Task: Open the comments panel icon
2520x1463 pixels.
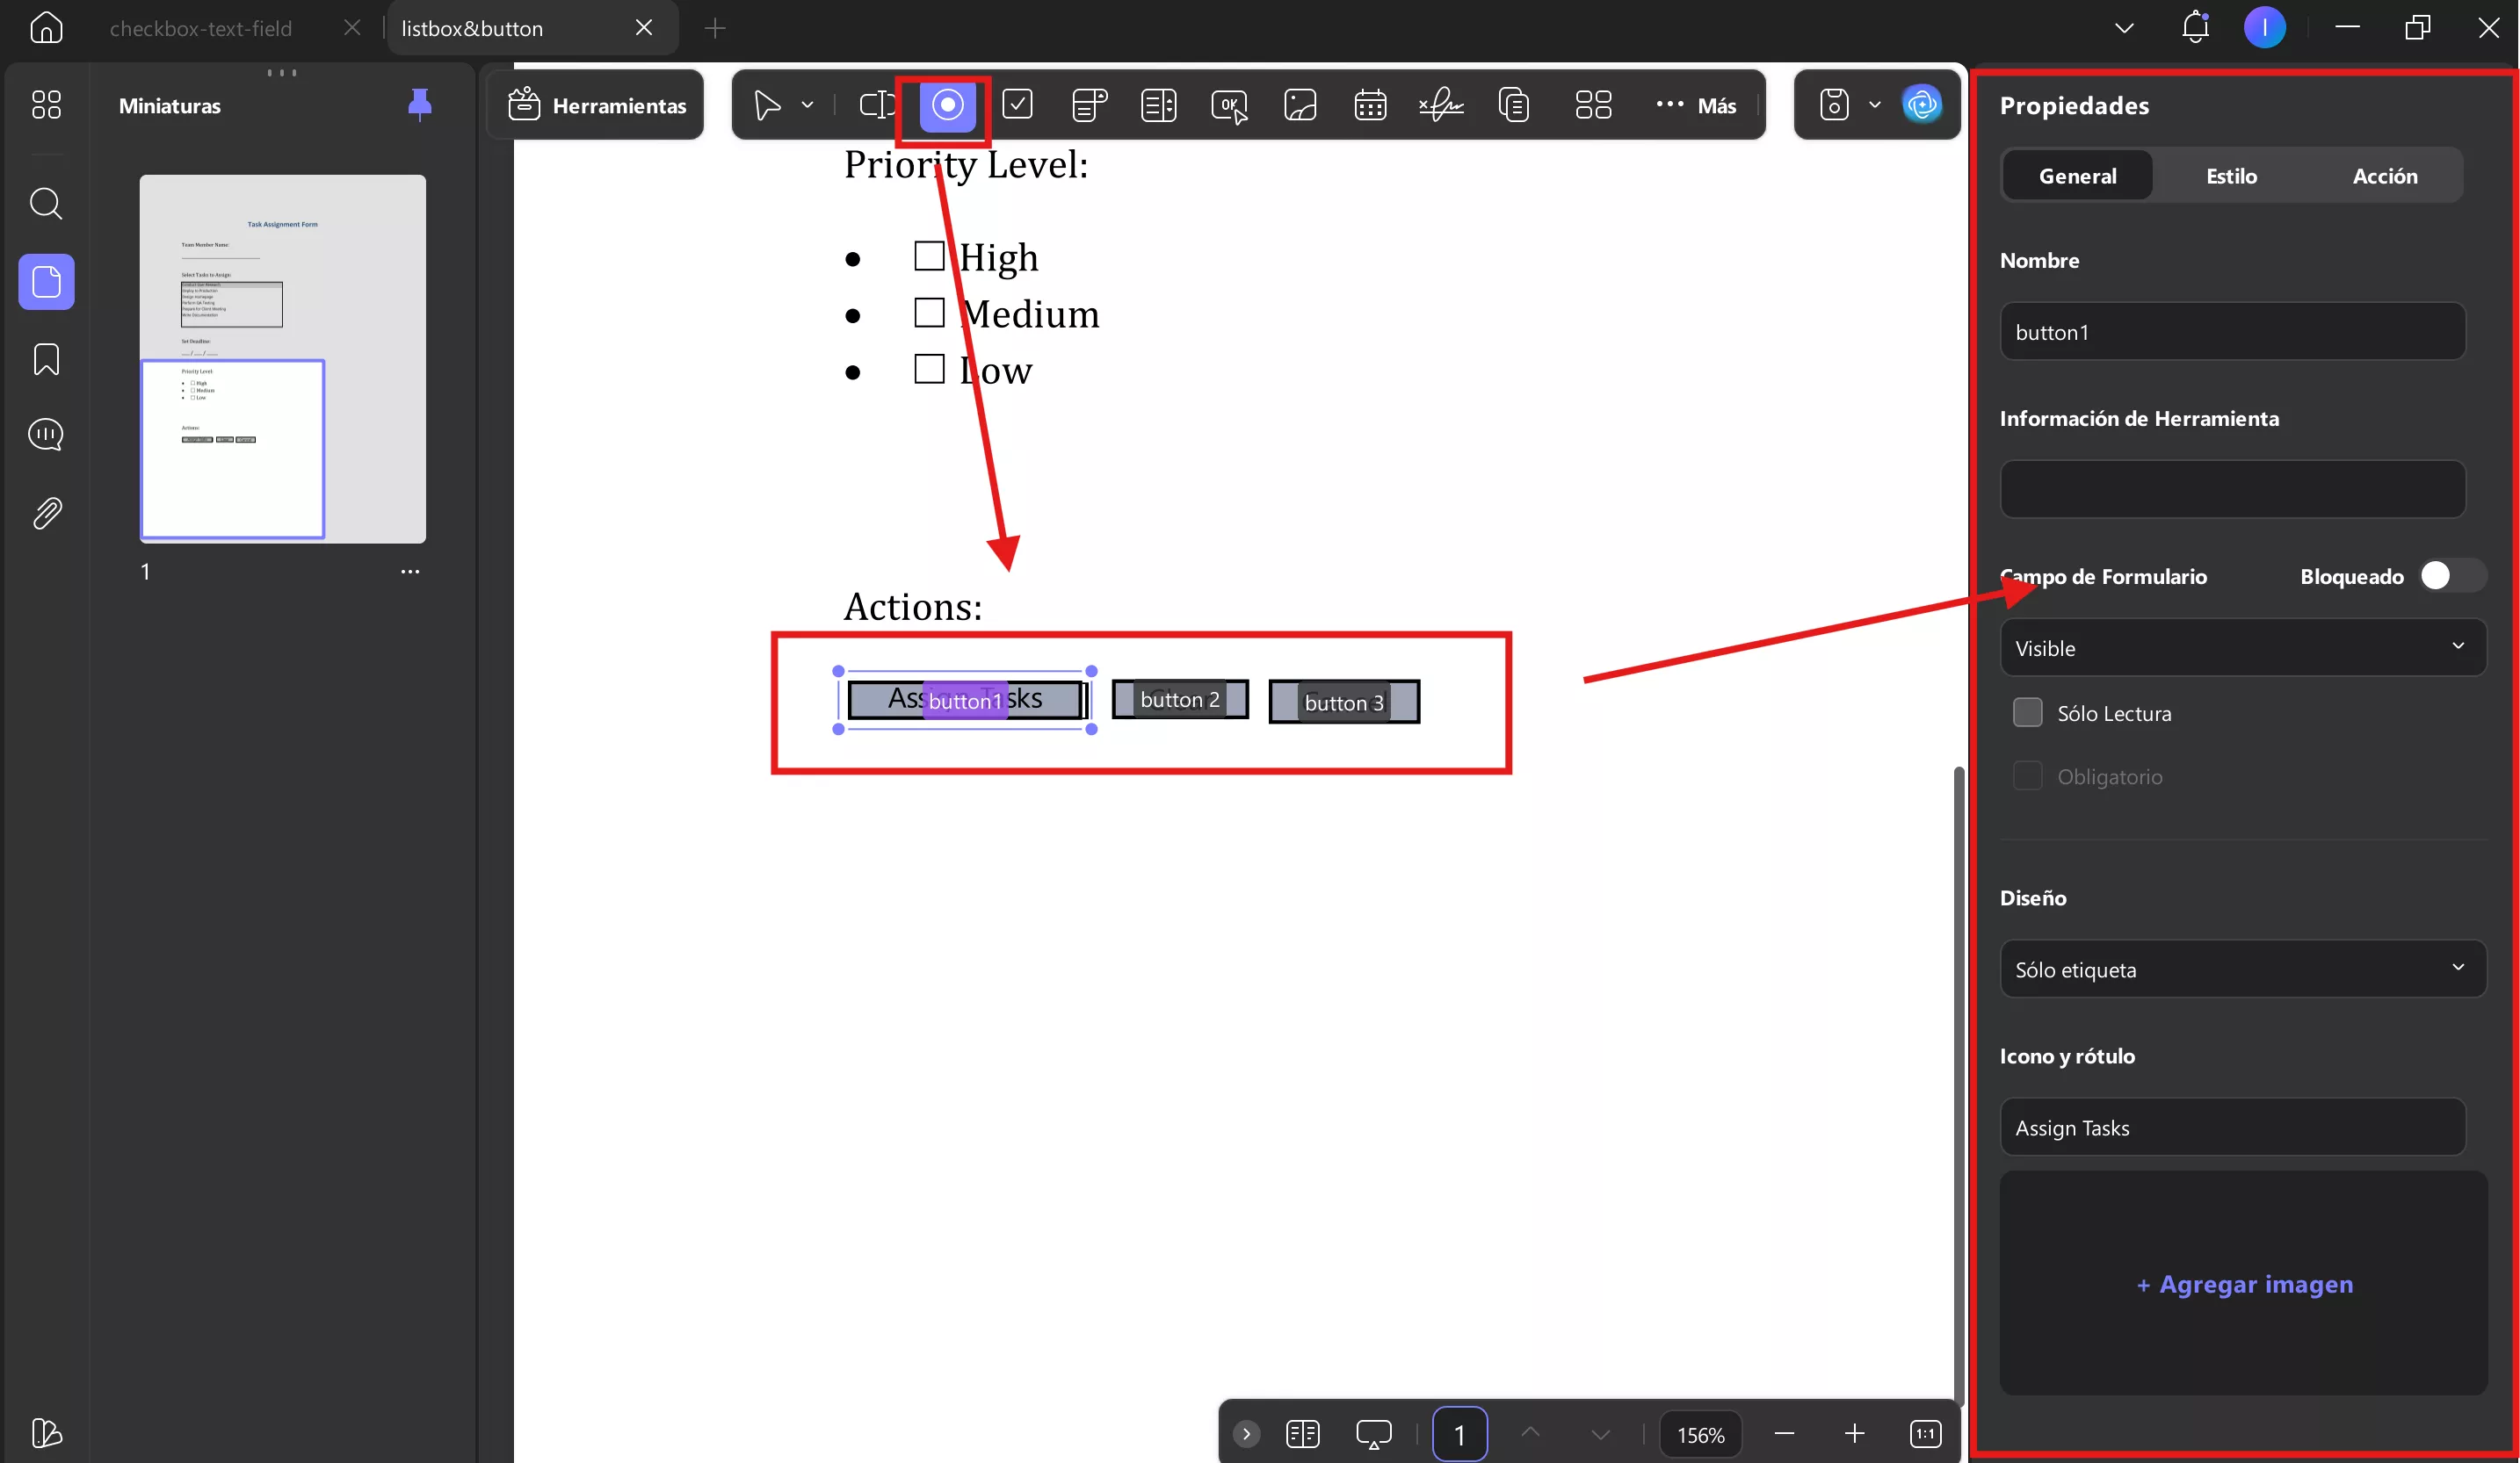Action: [46, 435]
